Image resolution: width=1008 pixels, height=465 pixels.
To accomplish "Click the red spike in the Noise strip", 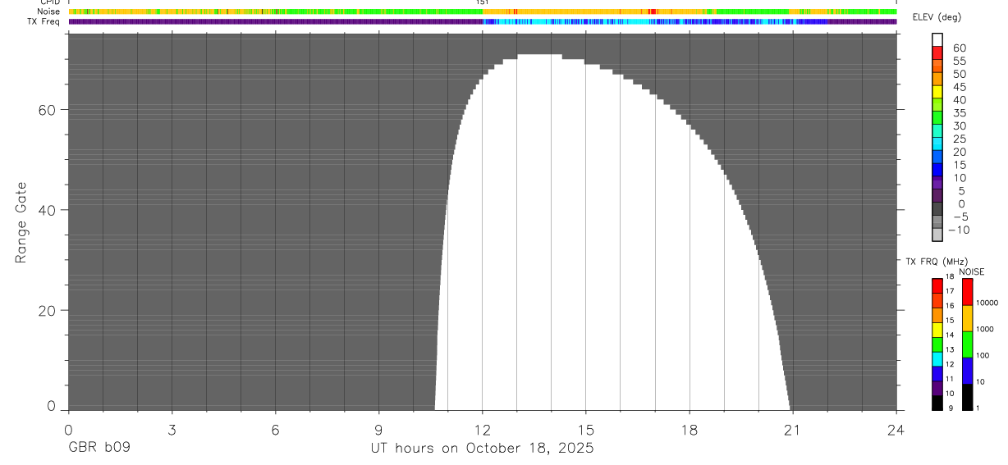I will [651, 11].
